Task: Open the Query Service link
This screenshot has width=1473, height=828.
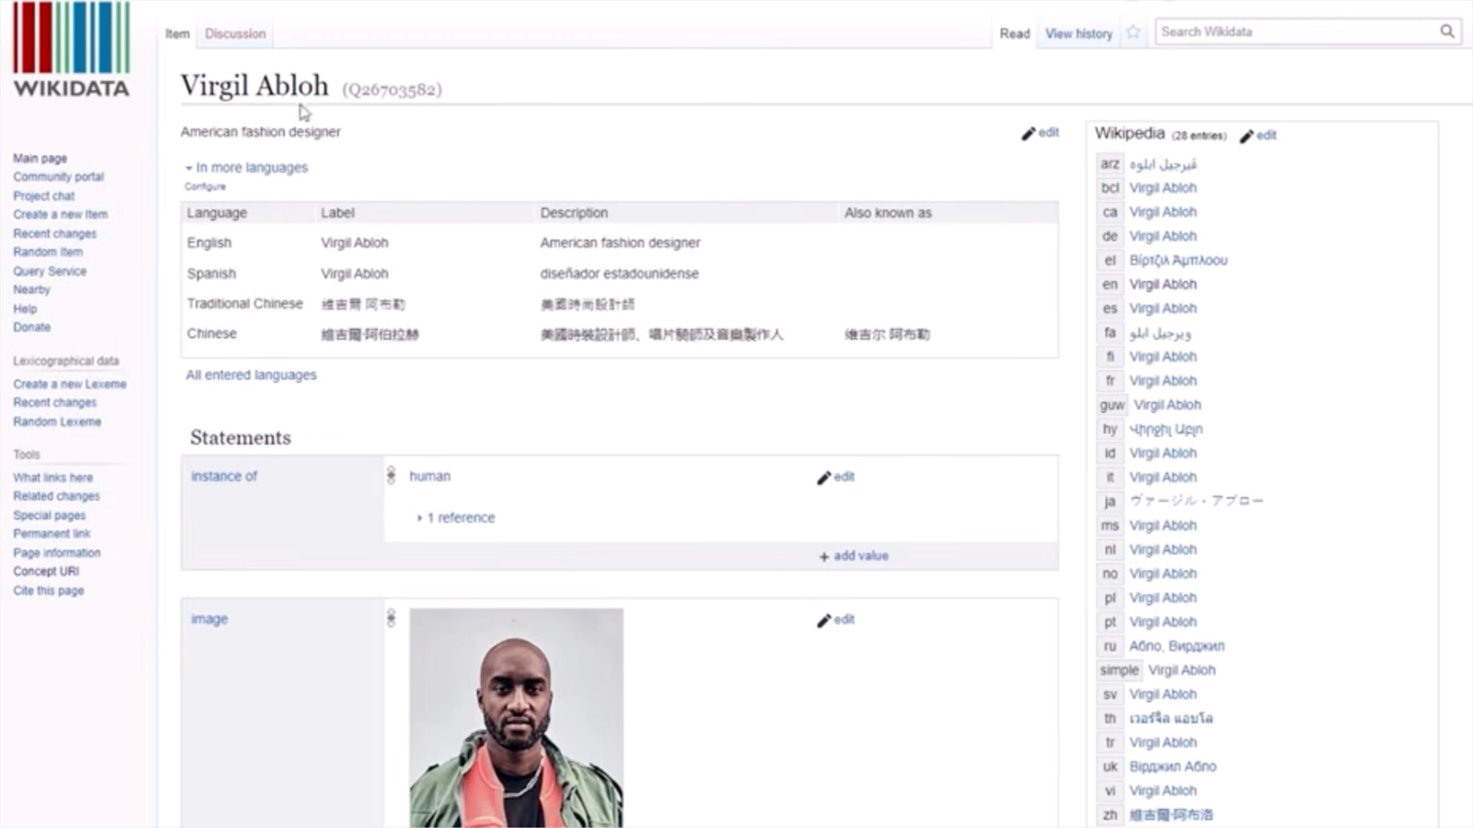Action: click(50, 271)
